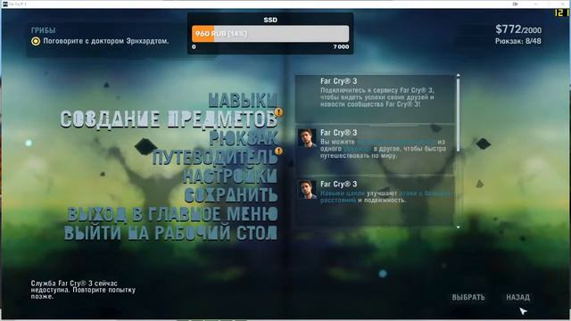Choose ВЫЙТИ НА РАБОЧИЙ СТОЛ
Screen dimensions: 571x321
coord(170,233)
